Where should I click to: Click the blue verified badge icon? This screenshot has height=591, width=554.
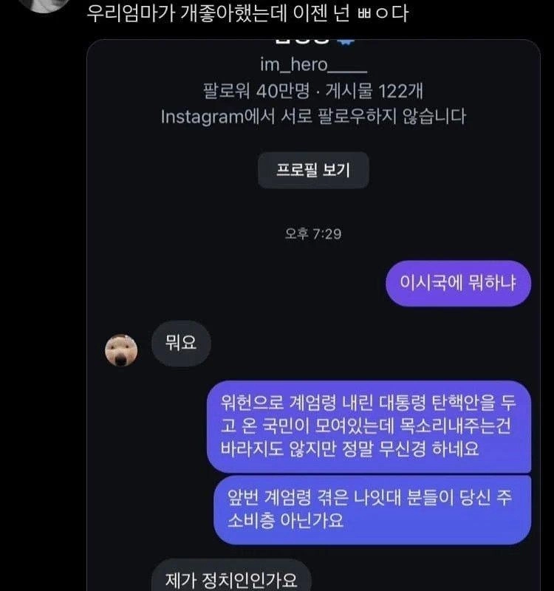tap(345, 41)
